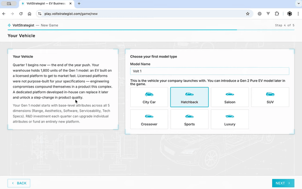Reload the page
This screenshot has height=189, width=302.
coord(21,14)
